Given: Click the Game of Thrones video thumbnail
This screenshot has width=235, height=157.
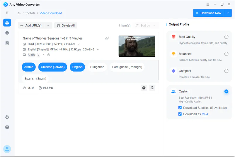Looking at the screenshot, I should (x=137, y=46).
